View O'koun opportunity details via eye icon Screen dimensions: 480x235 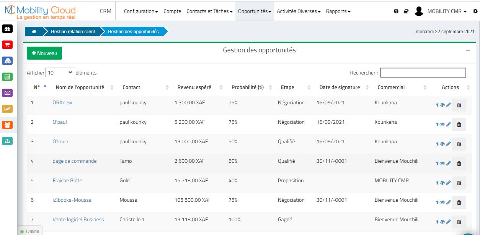click(x=442, y=144)
